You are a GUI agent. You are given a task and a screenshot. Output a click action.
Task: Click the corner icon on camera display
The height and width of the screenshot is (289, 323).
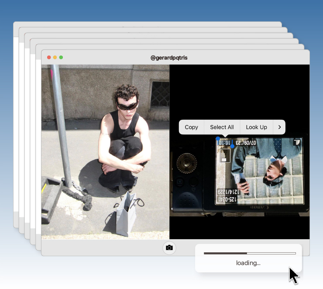297,143
